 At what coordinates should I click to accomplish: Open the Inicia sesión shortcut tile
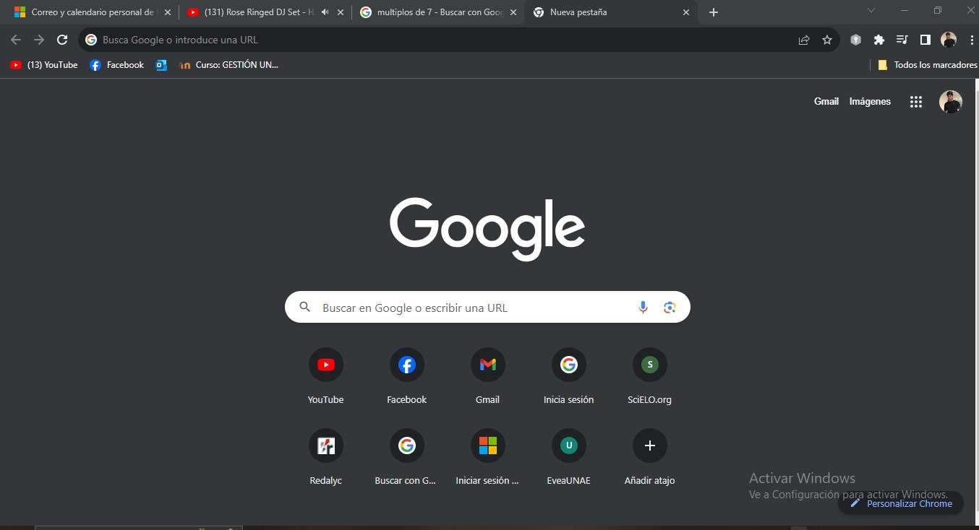tap(569, 365)
